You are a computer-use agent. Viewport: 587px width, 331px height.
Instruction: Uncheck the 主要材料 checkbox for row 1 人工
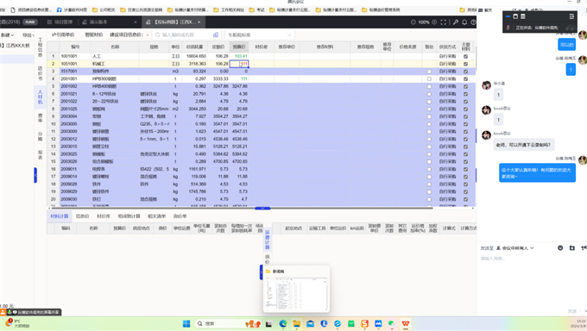465,57
